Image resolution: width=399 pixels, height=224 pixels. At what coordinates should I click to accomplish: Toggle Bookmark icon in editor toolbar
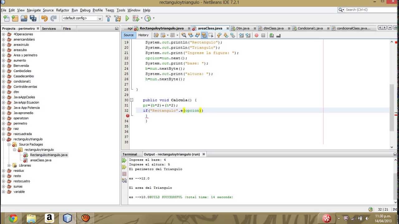click(233, 35)
